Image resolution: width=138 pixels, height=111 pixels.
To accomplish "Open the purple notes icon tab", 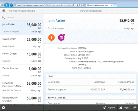I will coord(61,37).
